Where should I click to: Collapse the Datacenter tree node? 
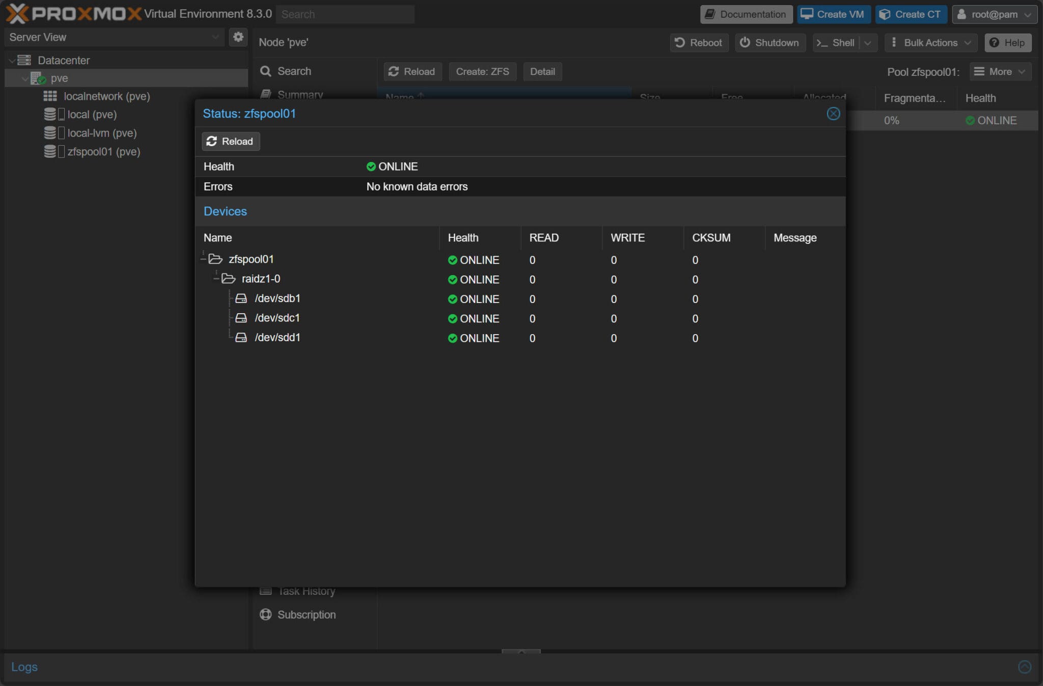click(11, 60)
